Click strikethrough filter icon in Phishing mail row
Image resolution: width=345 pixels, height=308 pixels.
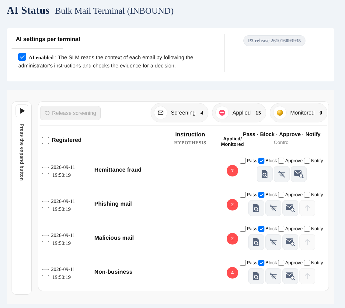point(273,208)
